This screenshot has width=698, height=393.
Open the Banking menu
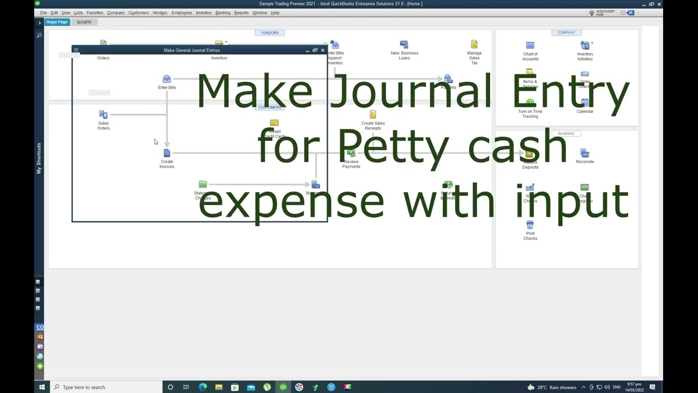(222, 13)
